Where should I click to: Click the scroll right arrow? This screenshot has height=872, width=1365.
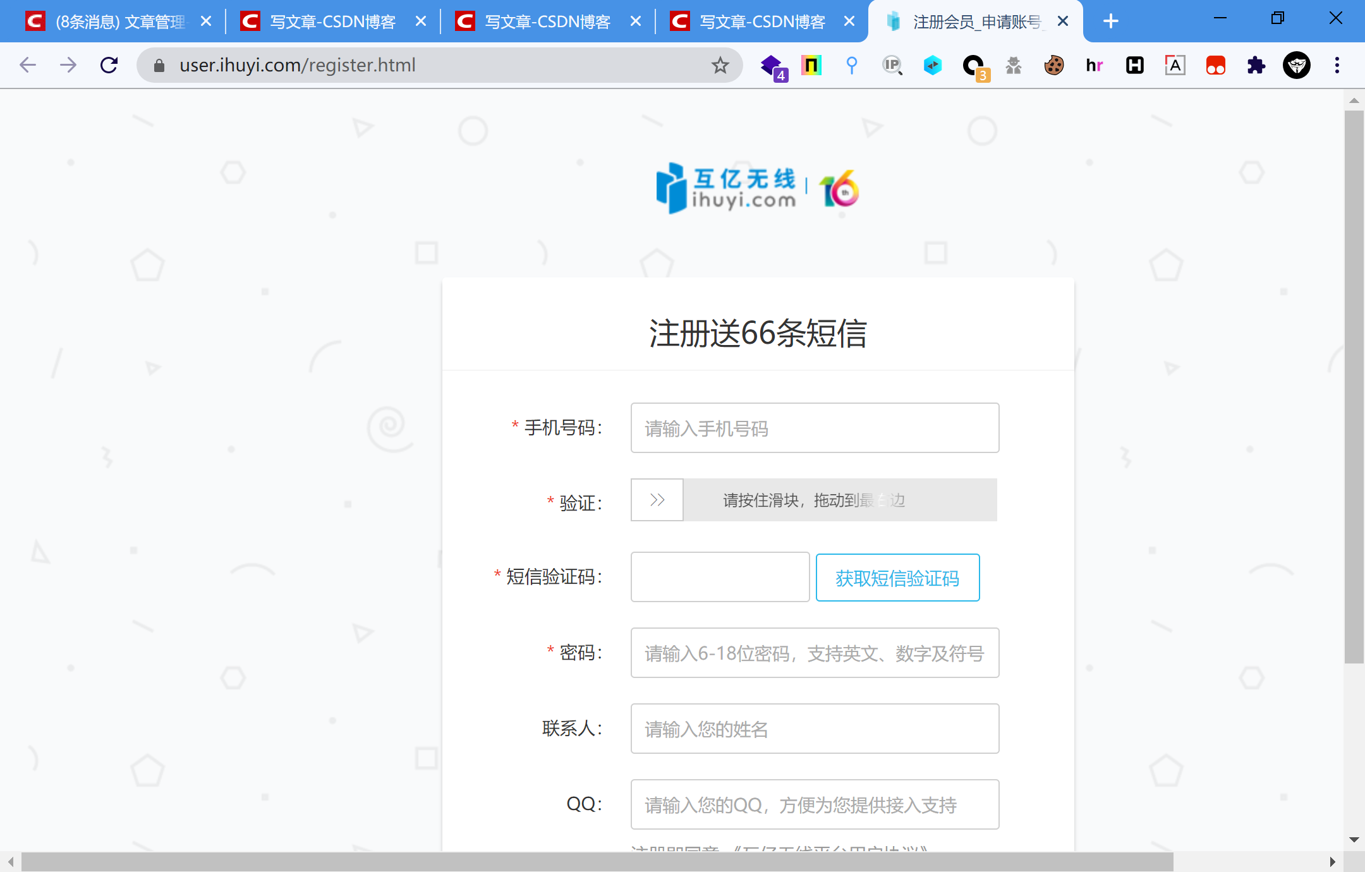1332,862
